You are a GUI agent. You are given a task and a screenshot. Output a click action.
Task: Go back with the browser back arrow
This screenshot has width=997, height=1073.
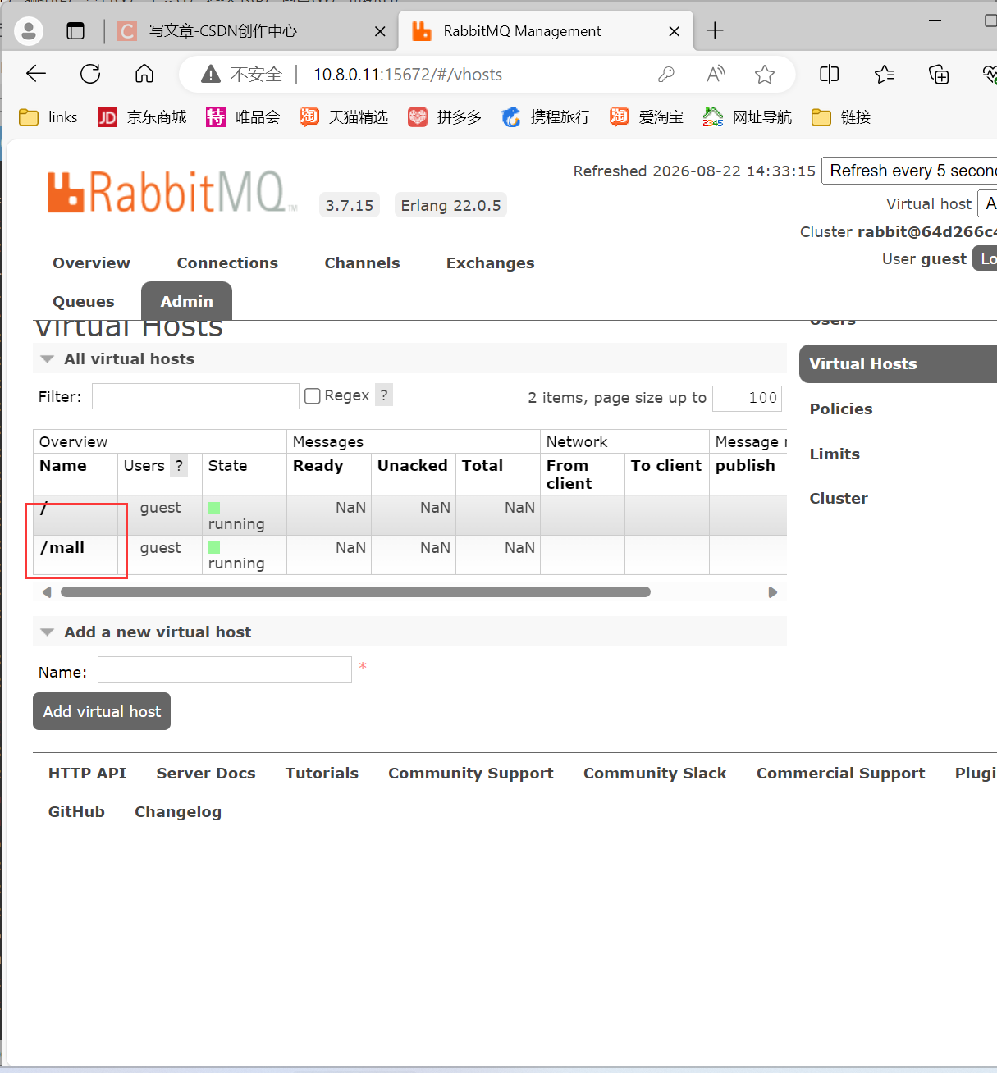[x=36, y=75]
